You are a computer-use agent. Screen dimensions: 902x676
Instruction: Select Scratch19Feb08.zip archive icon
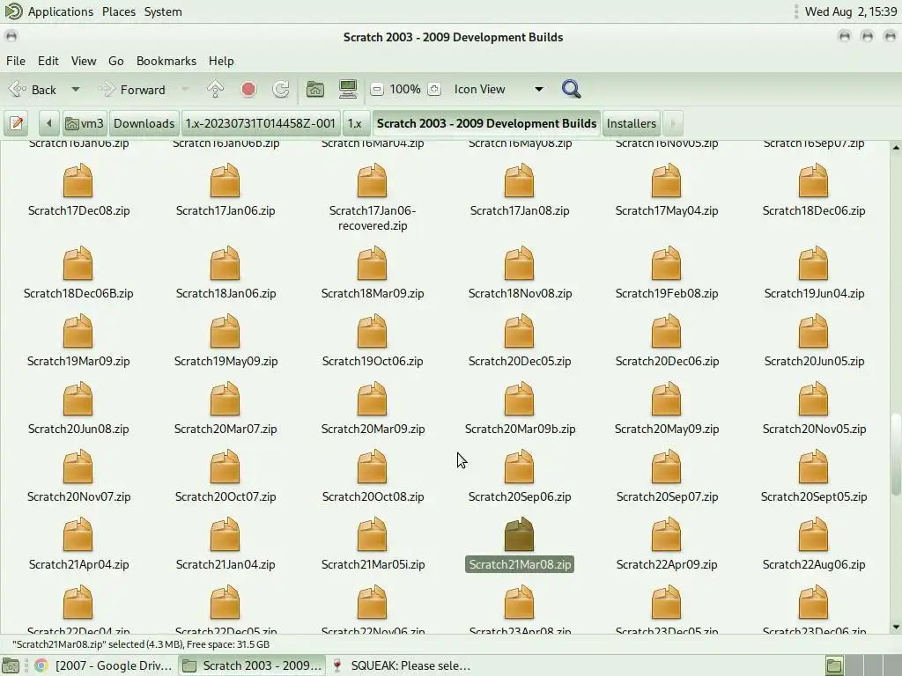[x=667, y=263]
